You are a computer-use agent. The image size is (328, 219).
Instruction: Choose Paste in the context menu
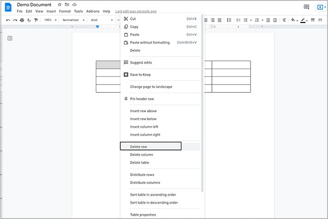[x=160, y=35]
